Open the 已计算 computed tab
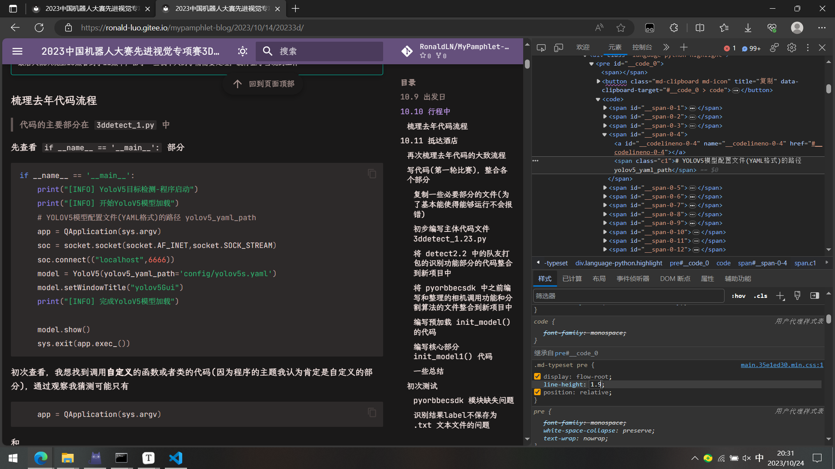This screenshot has width=835, height=469. click(572, 279)
